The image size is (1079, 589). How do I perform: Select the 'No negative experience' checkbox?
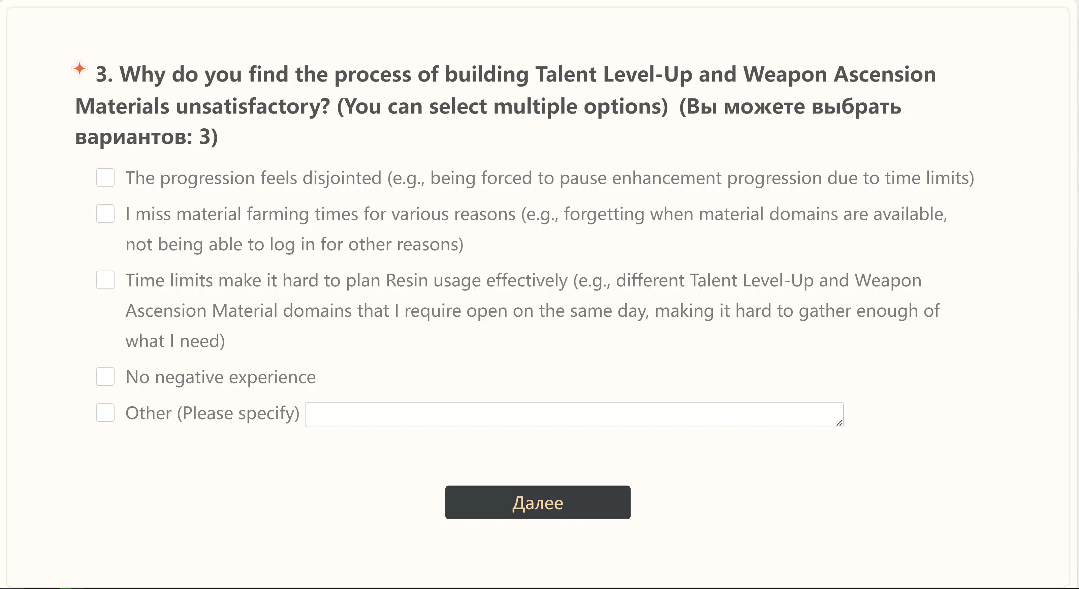(x=105, y=377)
